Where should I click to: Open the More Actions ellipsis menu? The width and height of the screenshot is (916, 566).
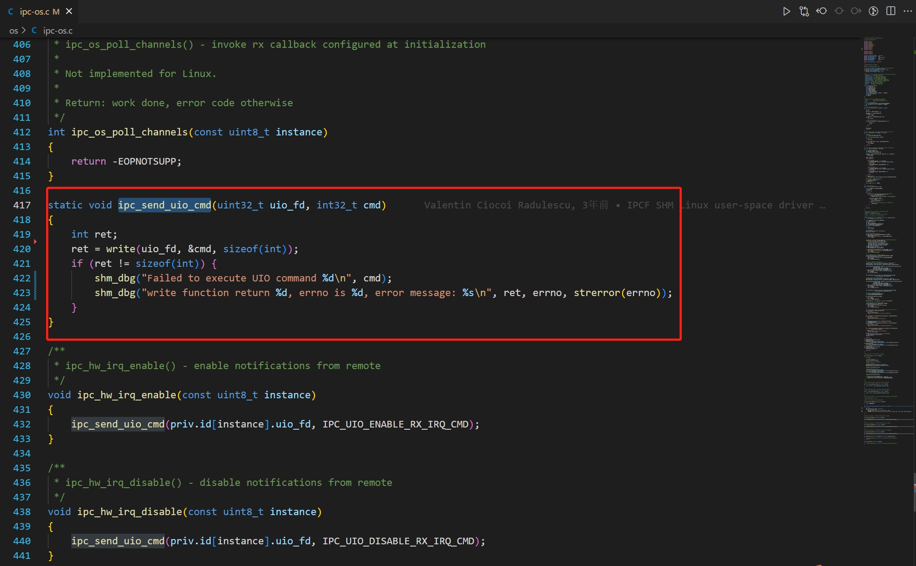point(908,12)
